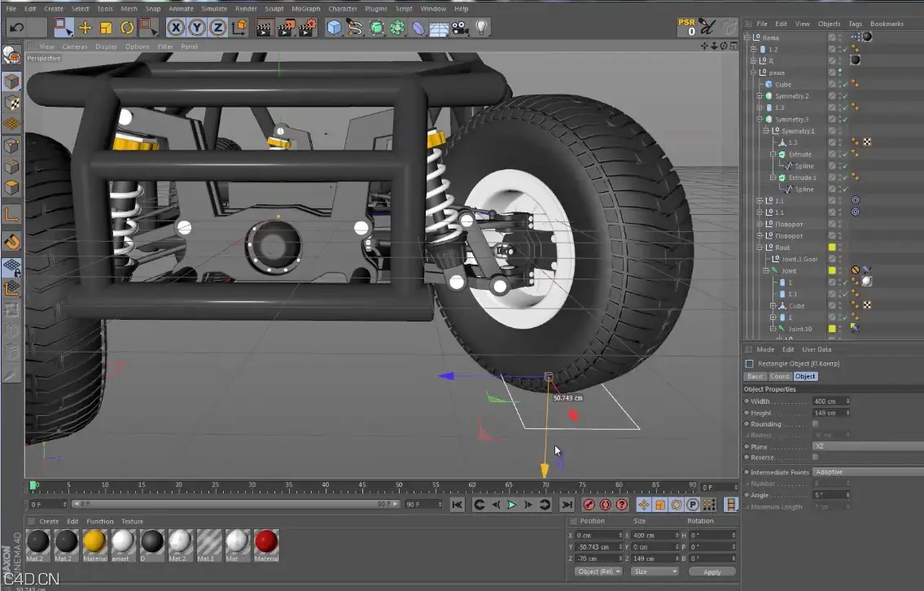Click frame 70 on the timeline ruler

click(545, 486)
